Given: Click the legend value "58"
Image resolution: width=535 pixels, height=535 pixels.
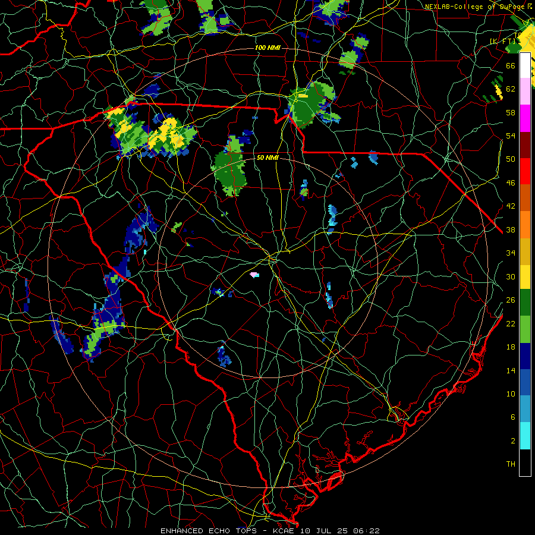Looking at the screenshot, I should 511,112.
